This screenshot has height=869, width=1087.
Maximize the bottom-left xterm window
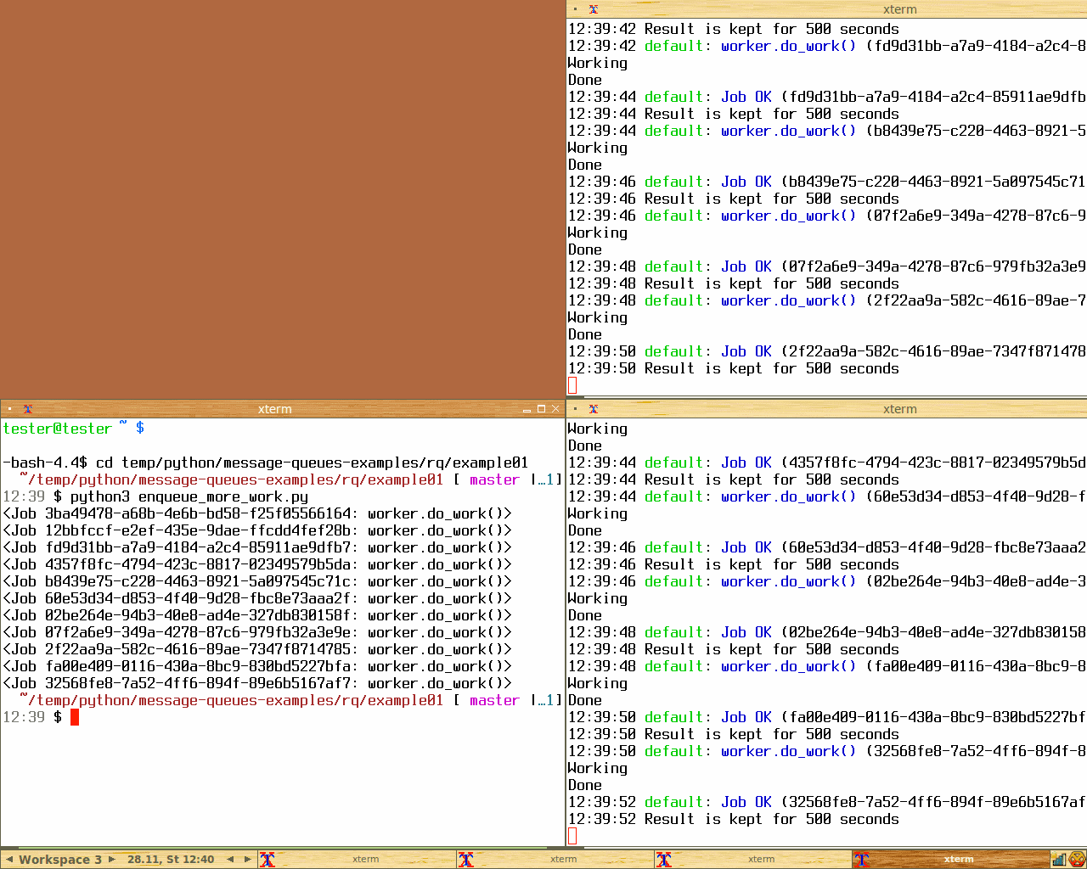pos(541,409)
